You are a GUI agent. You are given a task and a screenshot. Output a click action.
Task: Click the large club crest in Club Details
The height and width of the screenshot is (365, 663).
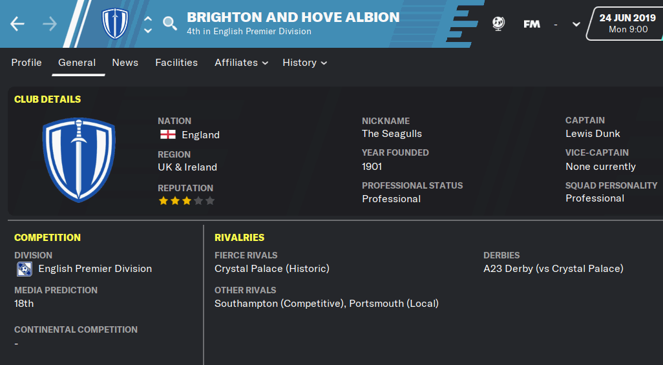click(x=79, y=160)
